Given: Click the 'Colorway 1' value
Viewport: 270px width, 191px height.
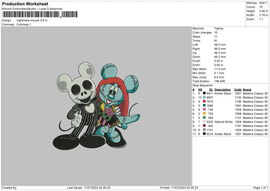Looking at the screenshot, I should point(24,24).
